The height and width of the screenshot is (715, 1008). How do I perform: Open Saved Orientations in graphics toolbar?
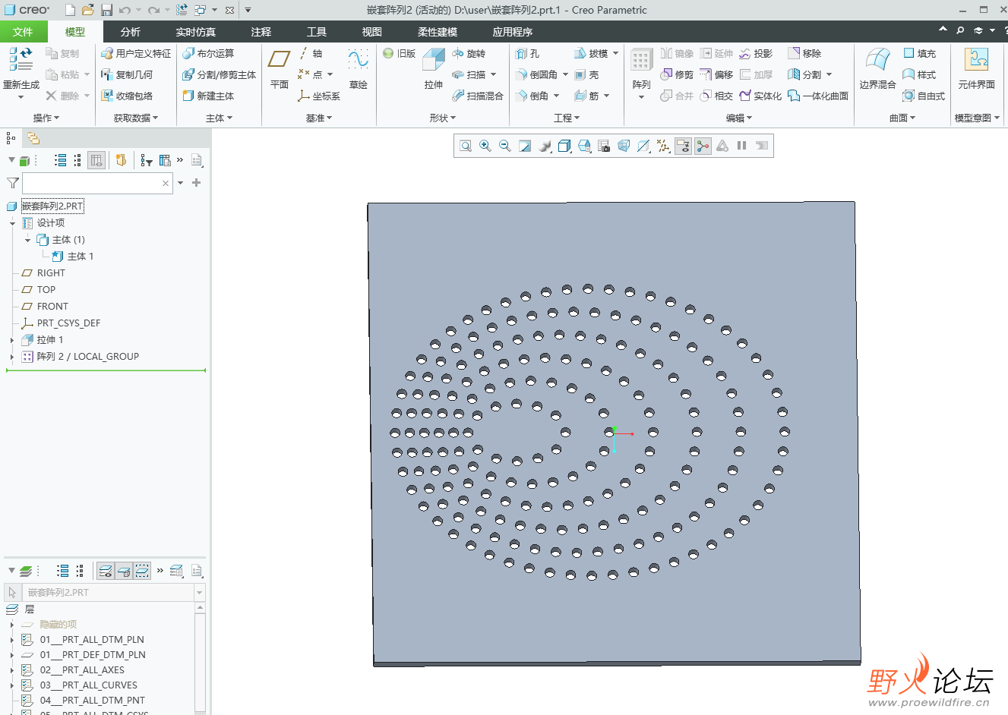pos(584,146)
